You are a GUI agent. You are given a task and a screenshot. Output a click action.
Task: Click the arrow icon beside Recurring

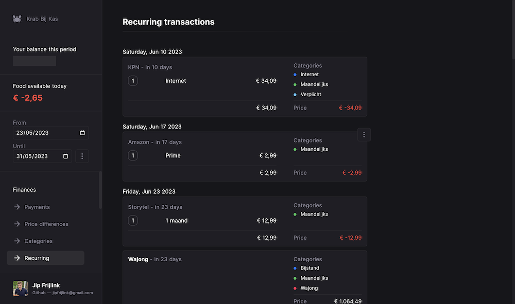coord(18,258)
